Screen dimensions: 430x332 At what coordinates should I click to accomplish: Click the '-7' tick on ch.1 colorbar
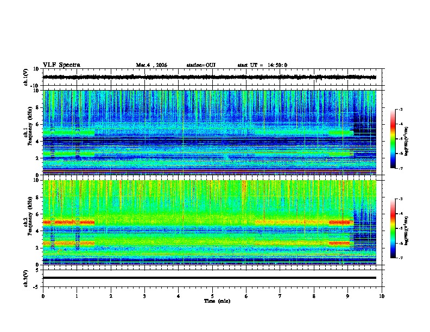pos(400,168)
